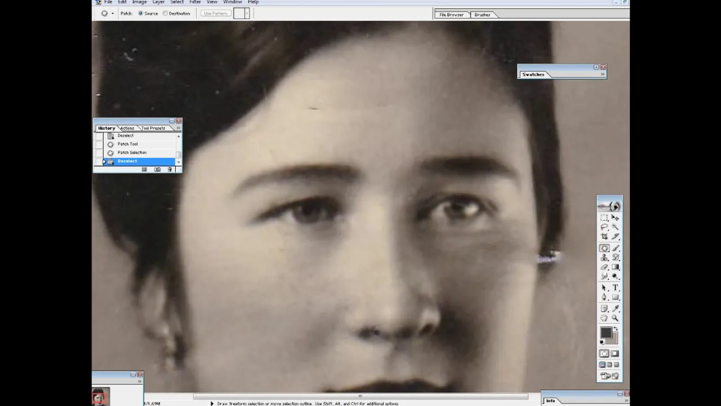Select the Gradient tool

point(615,267)
